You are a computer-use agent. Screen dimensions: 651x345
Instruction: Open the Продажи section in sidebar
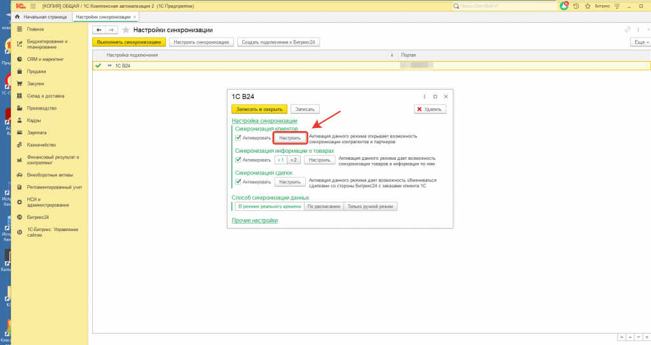(x=36, y=71)
